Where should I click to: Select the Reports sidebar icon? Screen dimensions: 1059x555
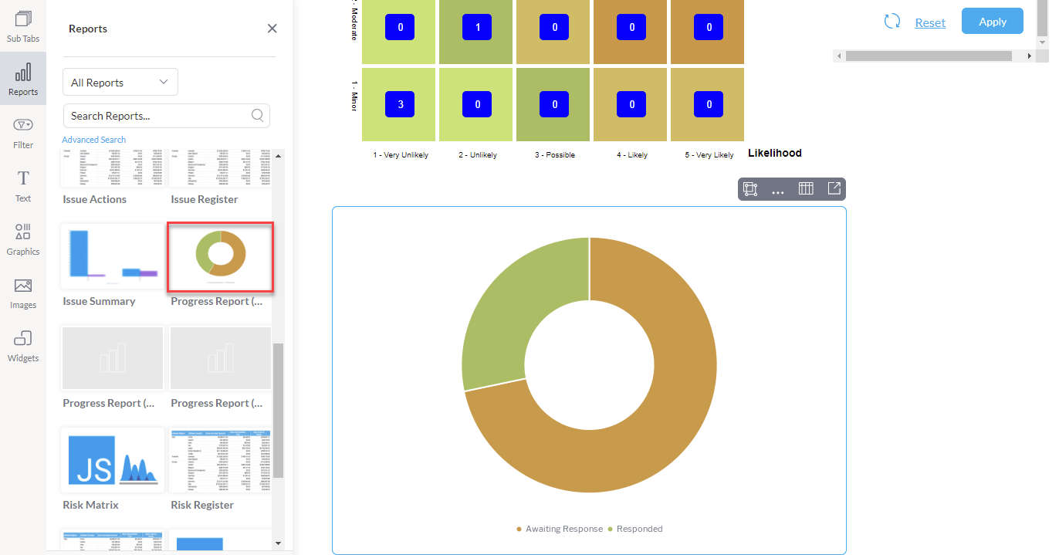pyautogui.click(x=23, y=79)
